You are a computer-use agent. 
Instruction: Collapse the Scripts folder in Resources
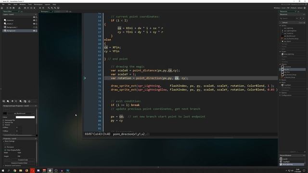click(x=280, y=51)
